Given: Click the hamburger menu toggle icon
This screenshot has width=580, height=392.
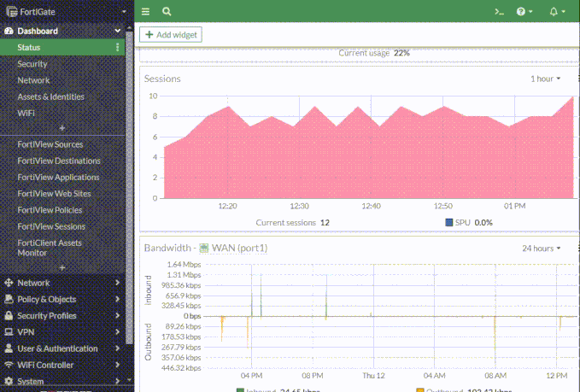Looking at the screenshot, I should click(146, 12).
